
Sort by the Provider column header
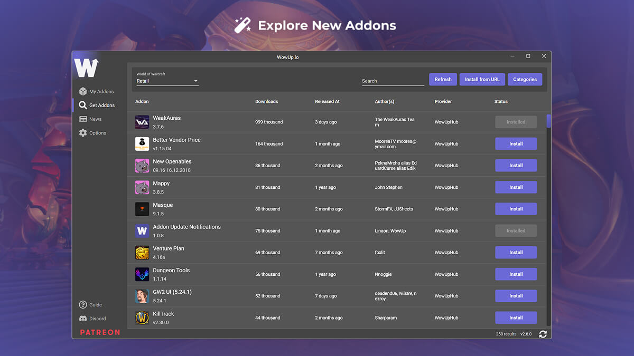click(443, 101)
